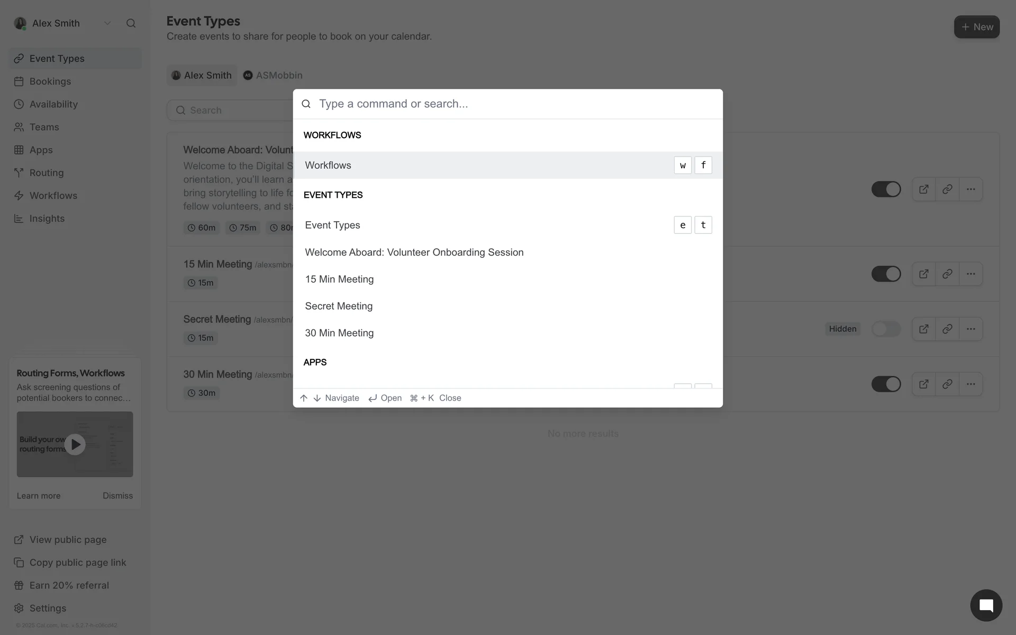Open the chat support bubble icon
The height and width of the screenshot is (635, 1016).
(x=986, y=605)
